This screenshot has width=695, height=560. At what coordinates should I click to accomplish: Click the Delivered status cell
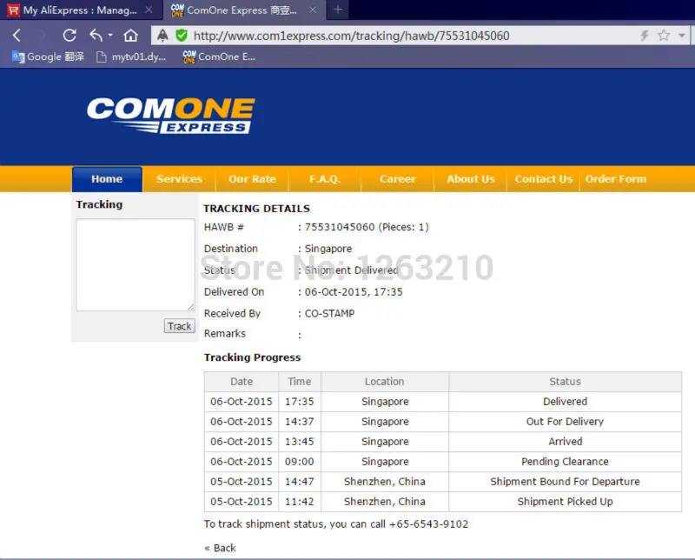(566, 402)
